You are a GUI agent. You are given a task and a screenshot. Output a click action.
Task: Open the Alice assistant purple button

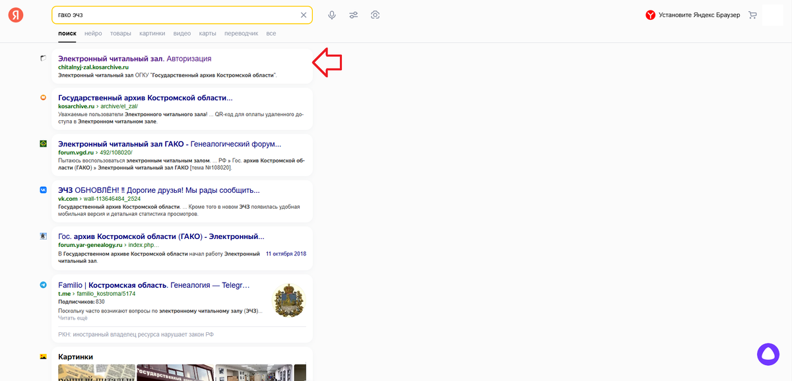768,354
